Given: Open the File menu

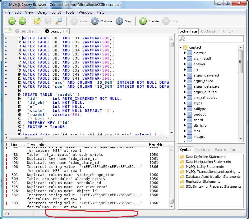Looking at the screenshot, I should (7, 12).
